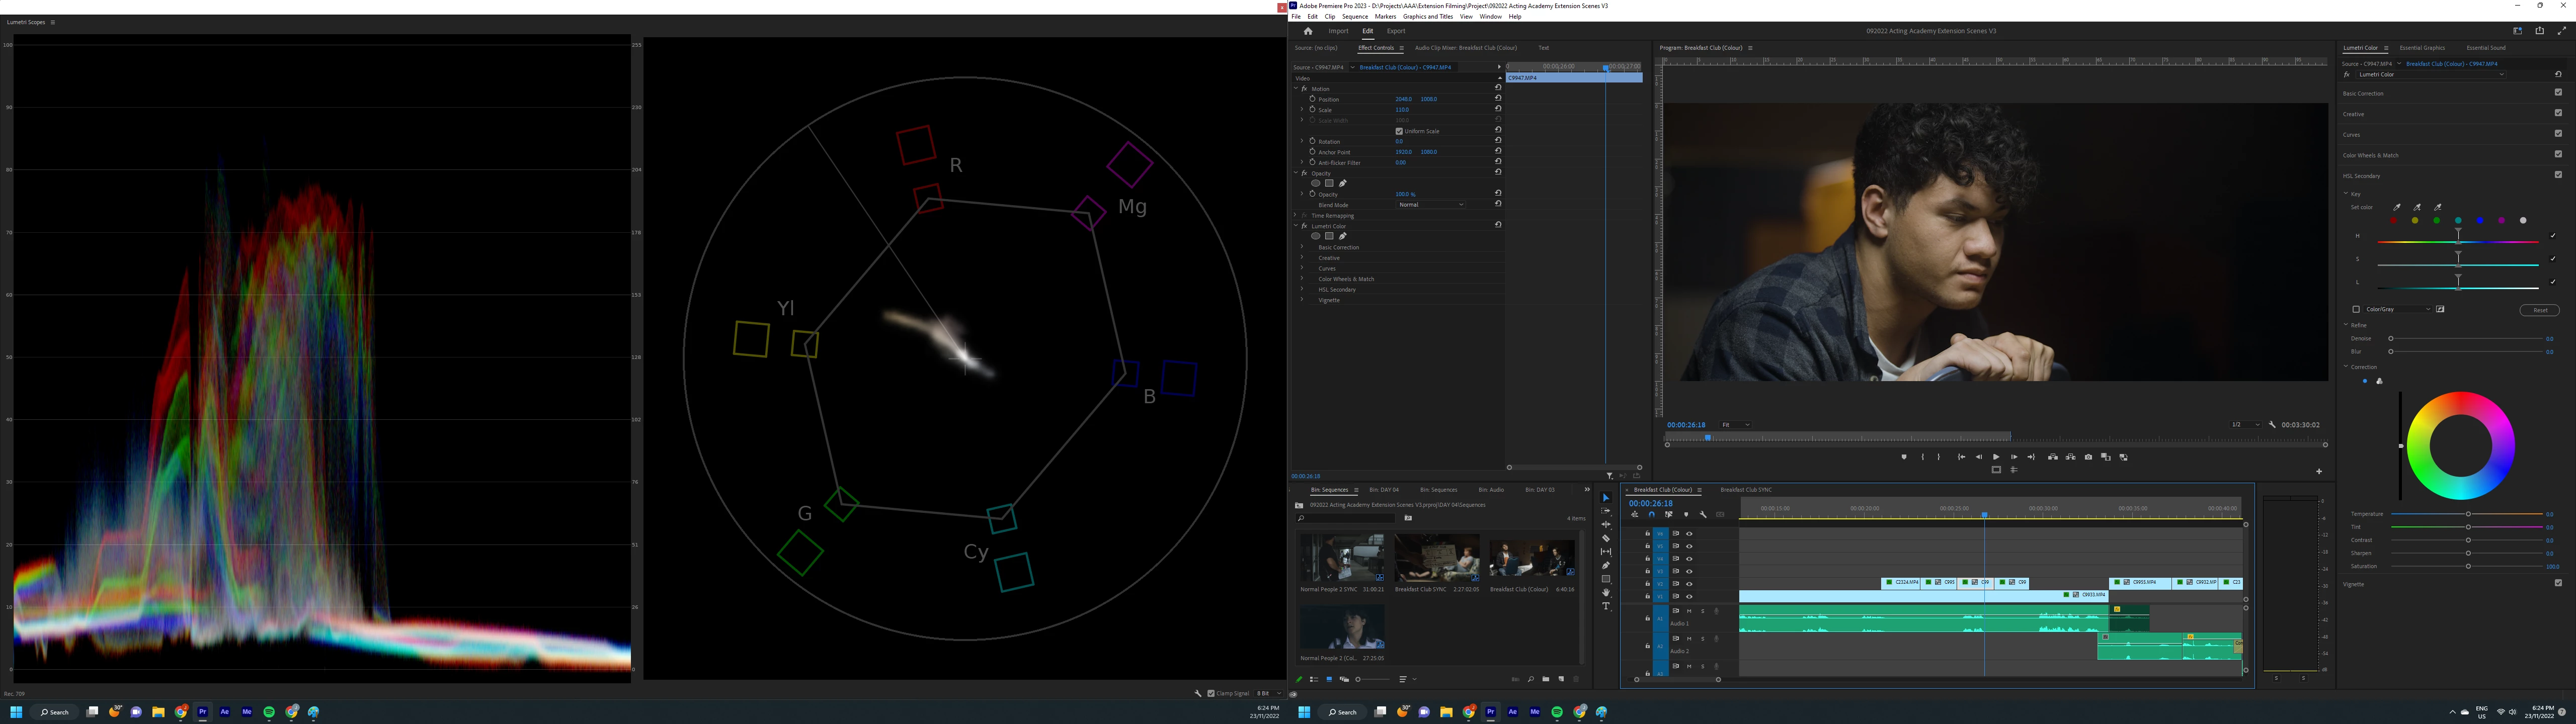Click the Export Frame camera icon

pos(2088,457)
